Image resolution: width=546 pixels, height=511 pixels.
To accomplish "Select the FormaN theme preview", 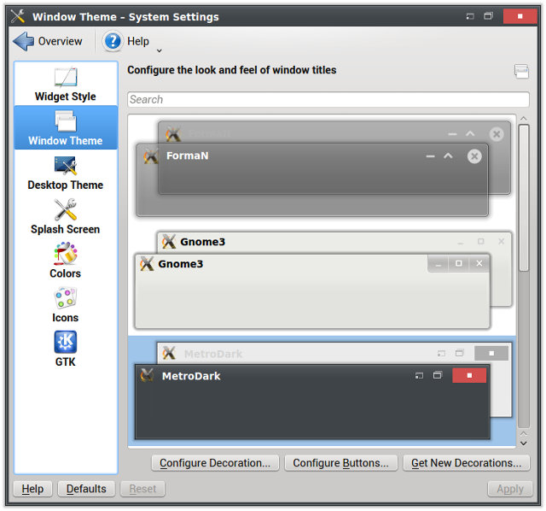I will (x=322, y=169).
